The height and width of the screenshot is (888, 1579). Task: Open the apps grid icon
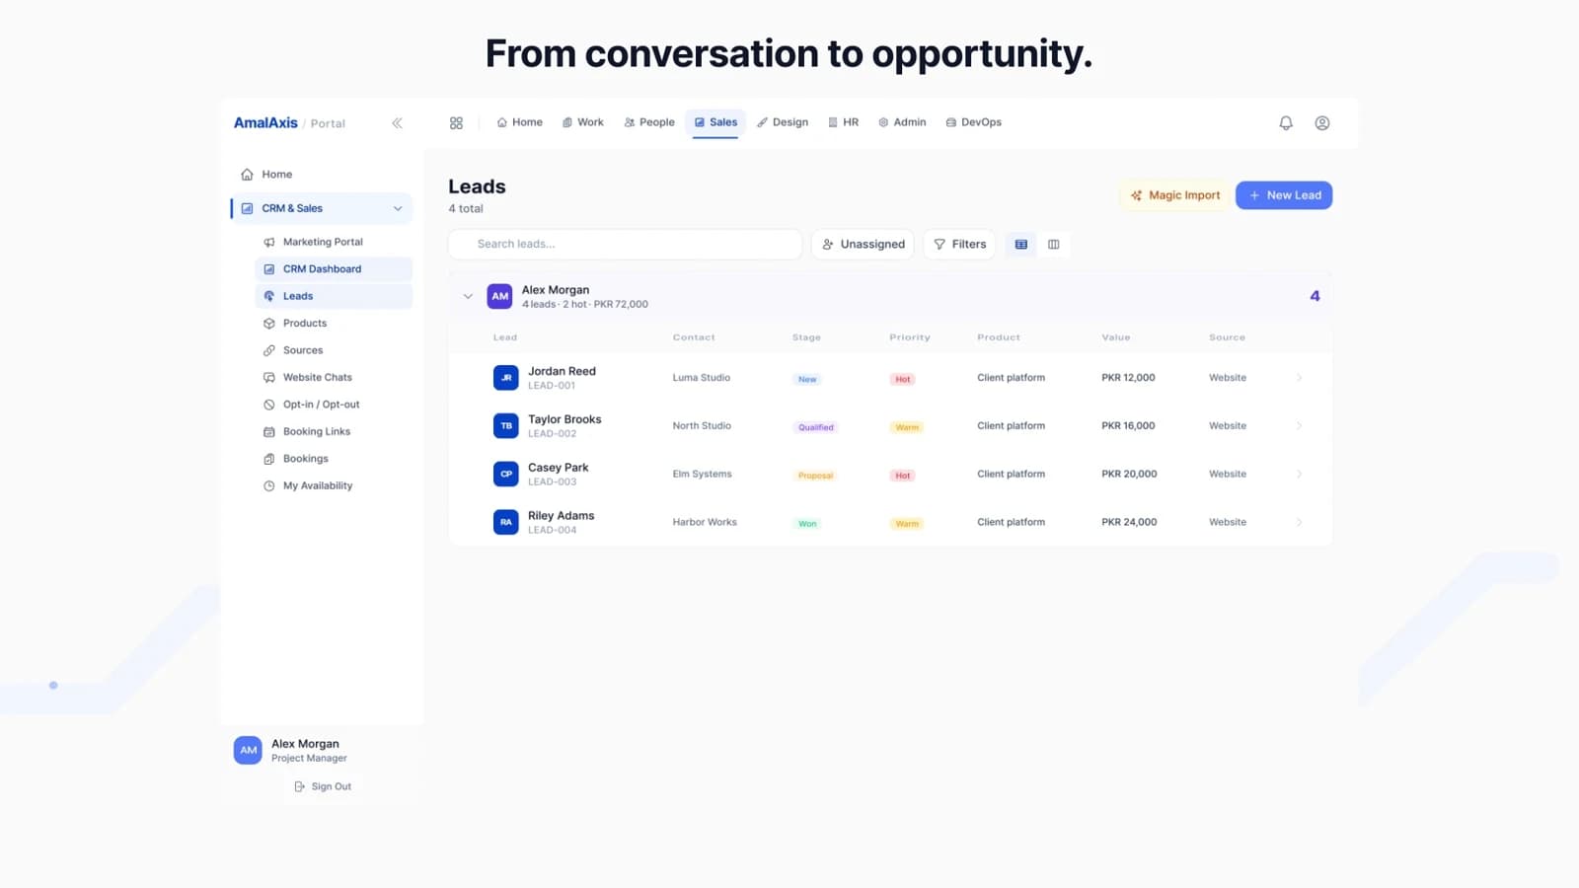point(456,123)
